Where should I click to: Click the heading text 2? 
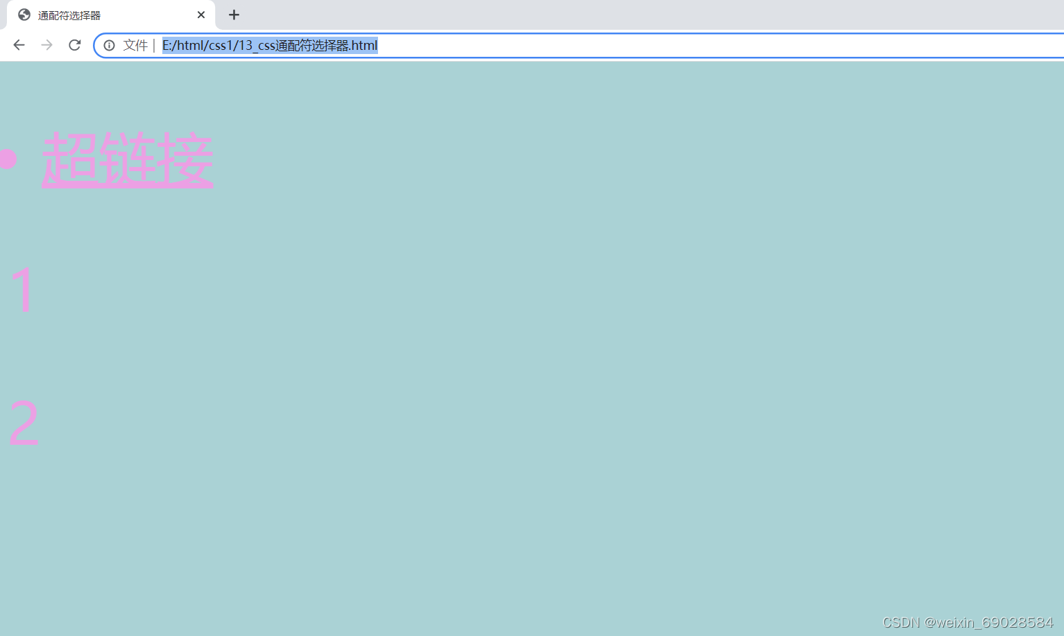23,421
